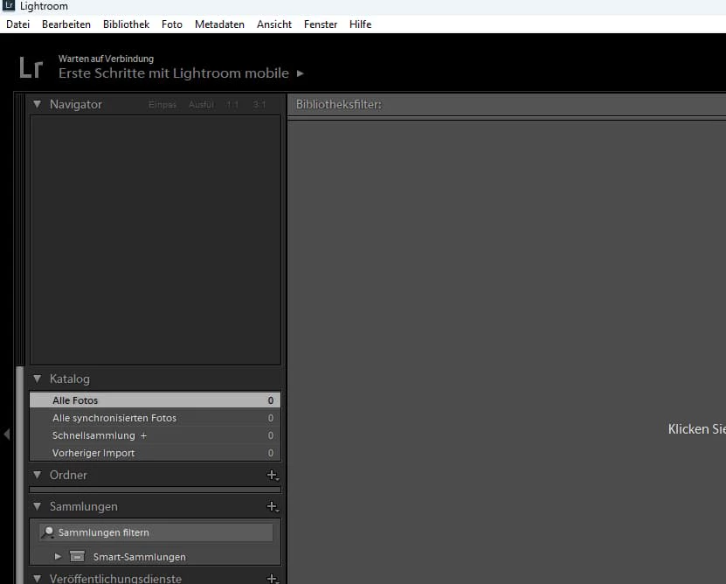Set Navigator zoom to Ausfül
Image resolution: width=726 pixels, height=584 pixels.
click(x=202, y=105)
